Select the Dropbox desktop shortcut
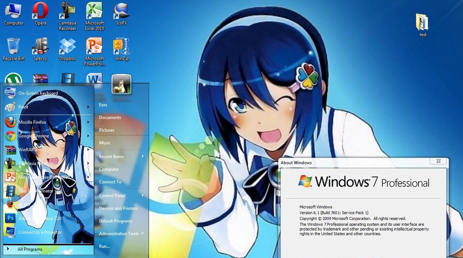This screenshot has height=258, width=463. pos(67,50)
